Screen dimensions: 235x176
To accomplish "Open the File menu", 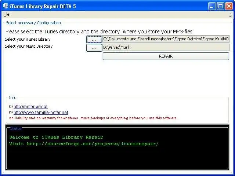I will pos(6,15).
